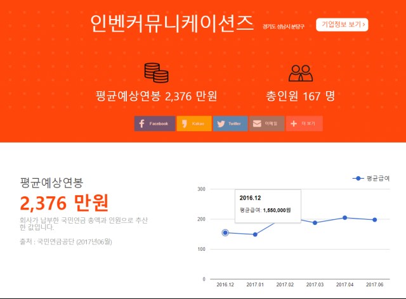Screen dimensions: 406x299
Task: Click the 2016.12 chart tooltip
Action: (267, 204)
